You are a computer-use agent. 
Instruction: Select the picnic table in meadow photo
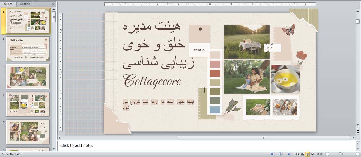tap(247, 42)
